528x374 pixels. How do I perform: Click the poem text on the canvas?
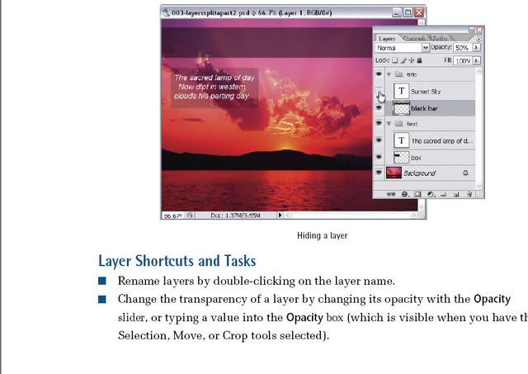[x=214, y=87]
